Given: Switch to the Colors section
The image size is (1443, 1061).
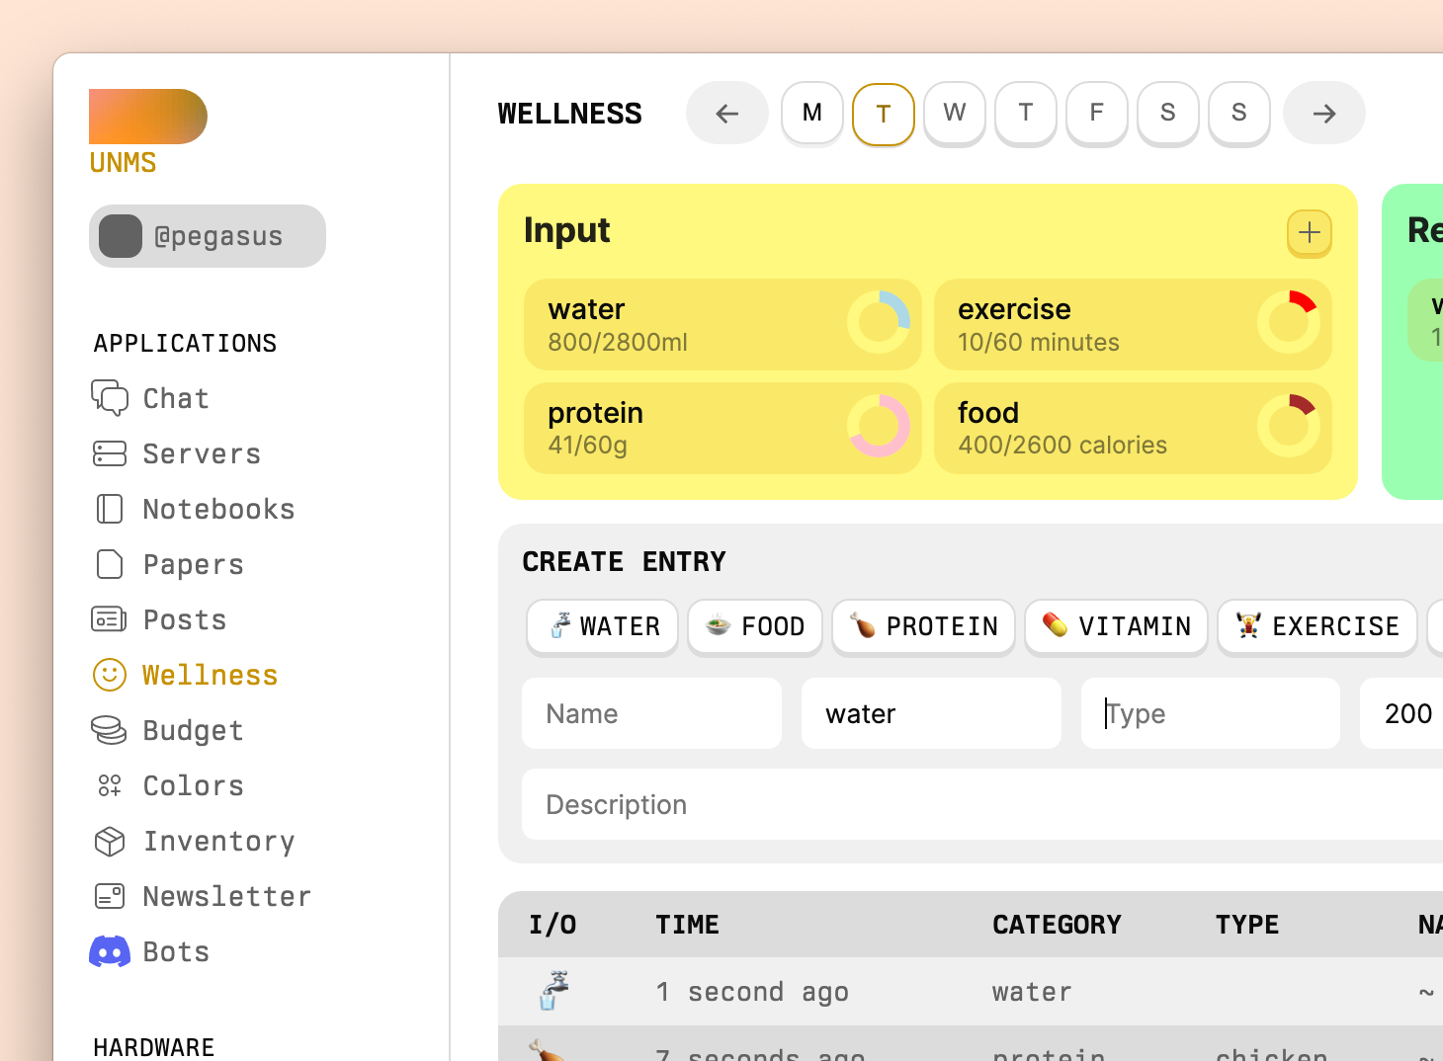Looking at the screenshot, I should click(193, 785).
